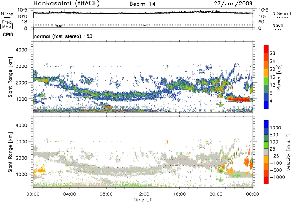This screenshot has width=292, height=202.
Task: Select the 'normal (fast stereo) 153' text
Action: coord(63,36)
